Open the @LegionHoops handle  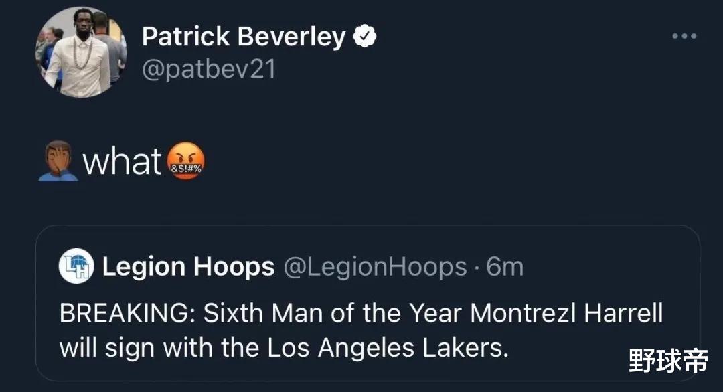coord(375,267)
